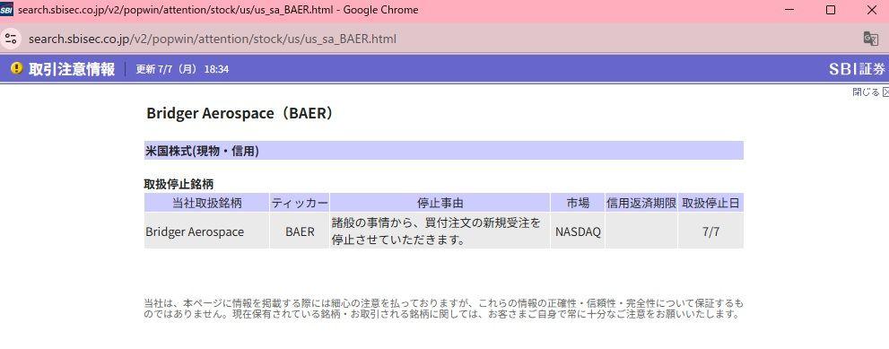Click the 更新 7/7（月）18:34 timestamp
The height and width of the screenshot is (349, 889).
coord(182,69)
